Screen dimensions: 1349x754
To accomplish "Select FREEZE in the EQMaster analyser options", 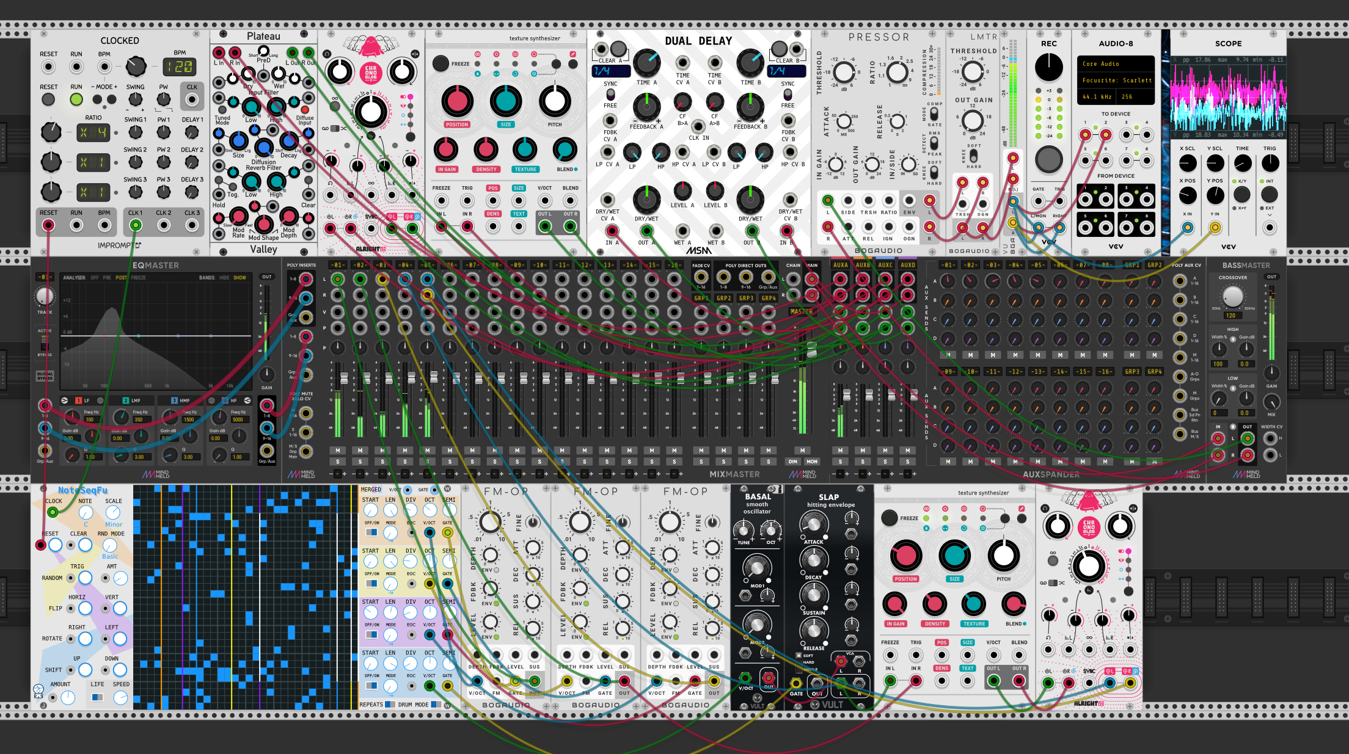I will click(138, 277).
